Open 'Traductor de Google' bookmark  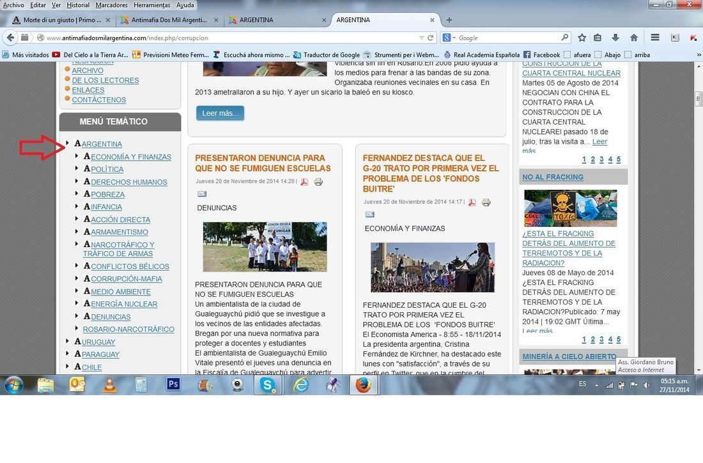tap(327, 55)
